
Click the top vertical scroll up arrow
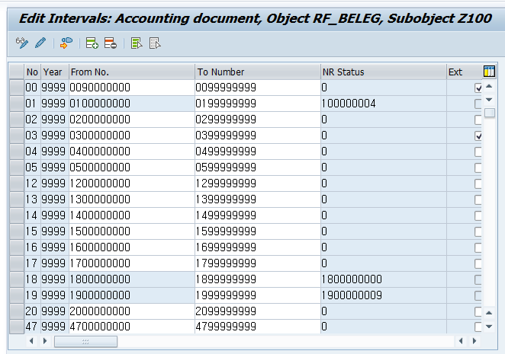(489, 86)
